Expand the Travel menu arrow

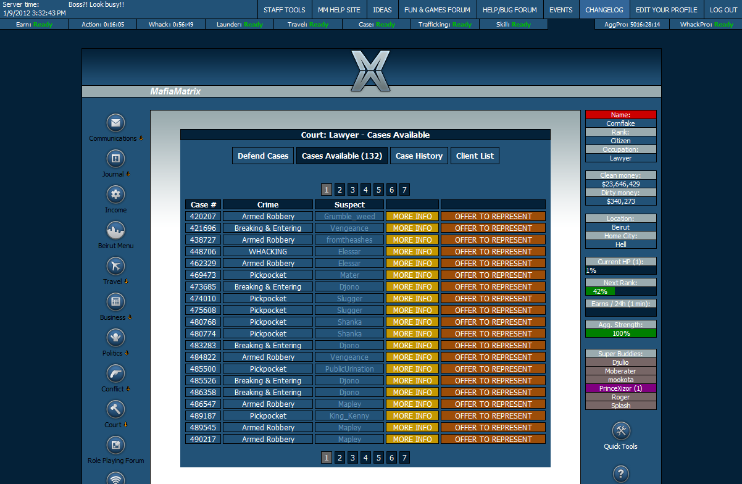(126, 282)
